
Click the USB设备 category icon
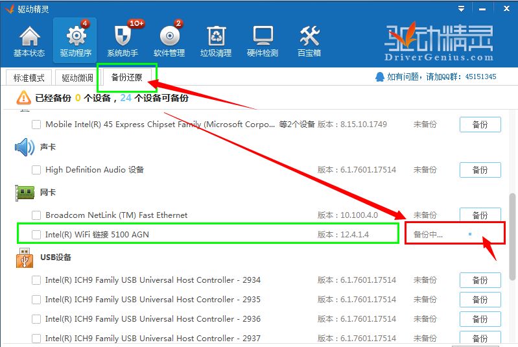point(25,257)
